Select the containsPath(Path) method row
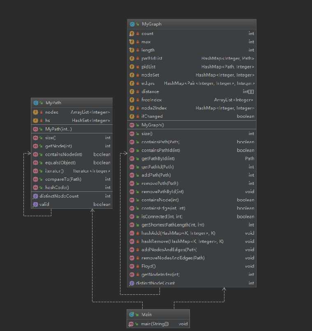Image resolution: width=312 pixels, height=331 pixels. tap(192, 142)
